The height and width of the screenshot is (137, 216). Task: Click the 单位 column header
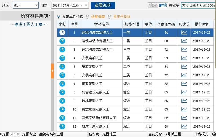tap(149, 24)
